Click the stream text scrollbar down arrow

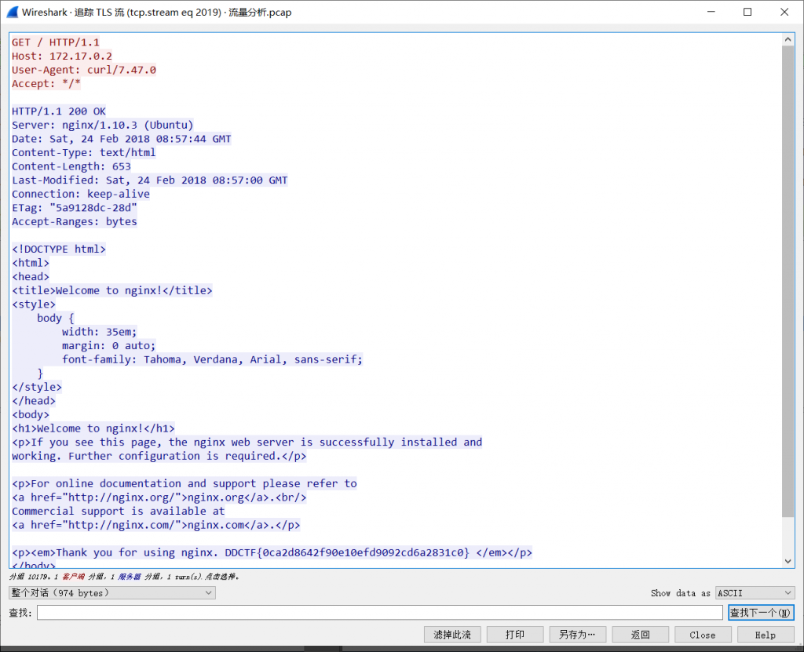788,561
